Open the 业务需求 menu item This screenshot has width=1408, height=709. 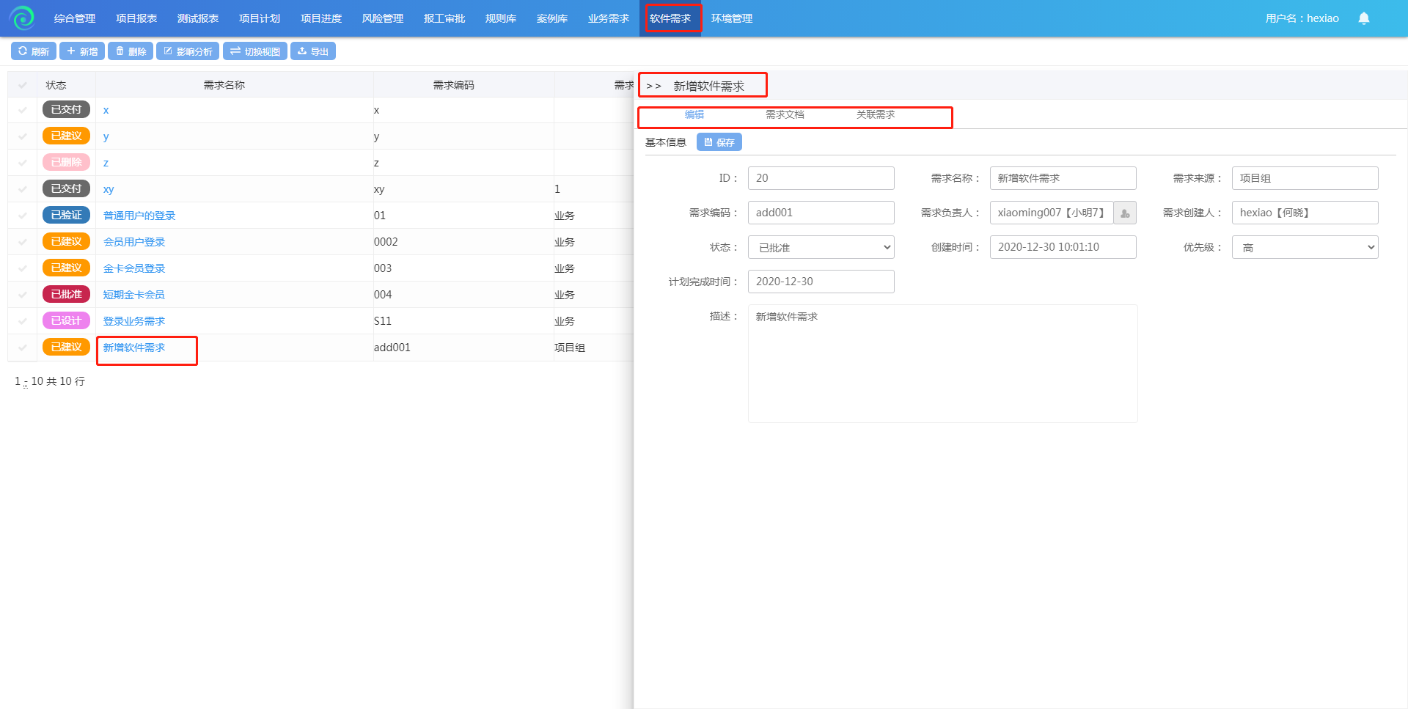coord(608,18)
